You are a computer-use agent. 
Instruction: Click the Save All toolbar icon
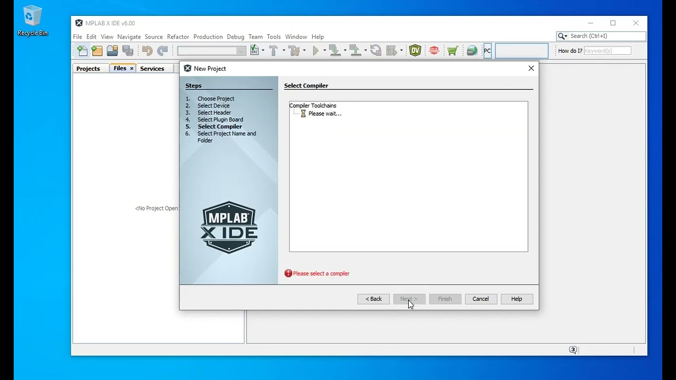pos(127,51)
